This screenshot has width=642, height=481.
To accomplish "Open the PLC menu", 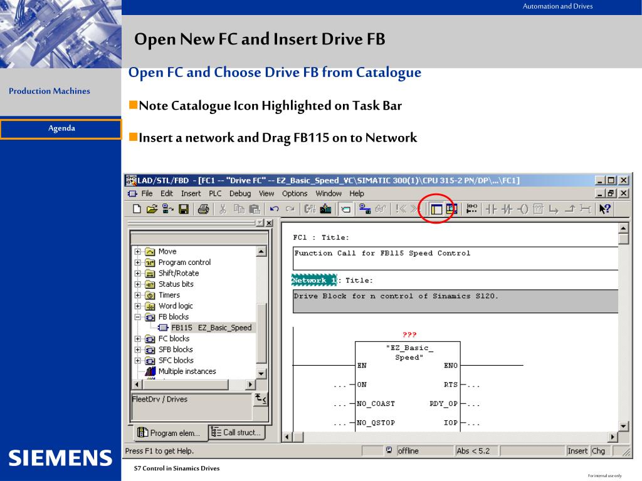I will (x=215, y=194).
